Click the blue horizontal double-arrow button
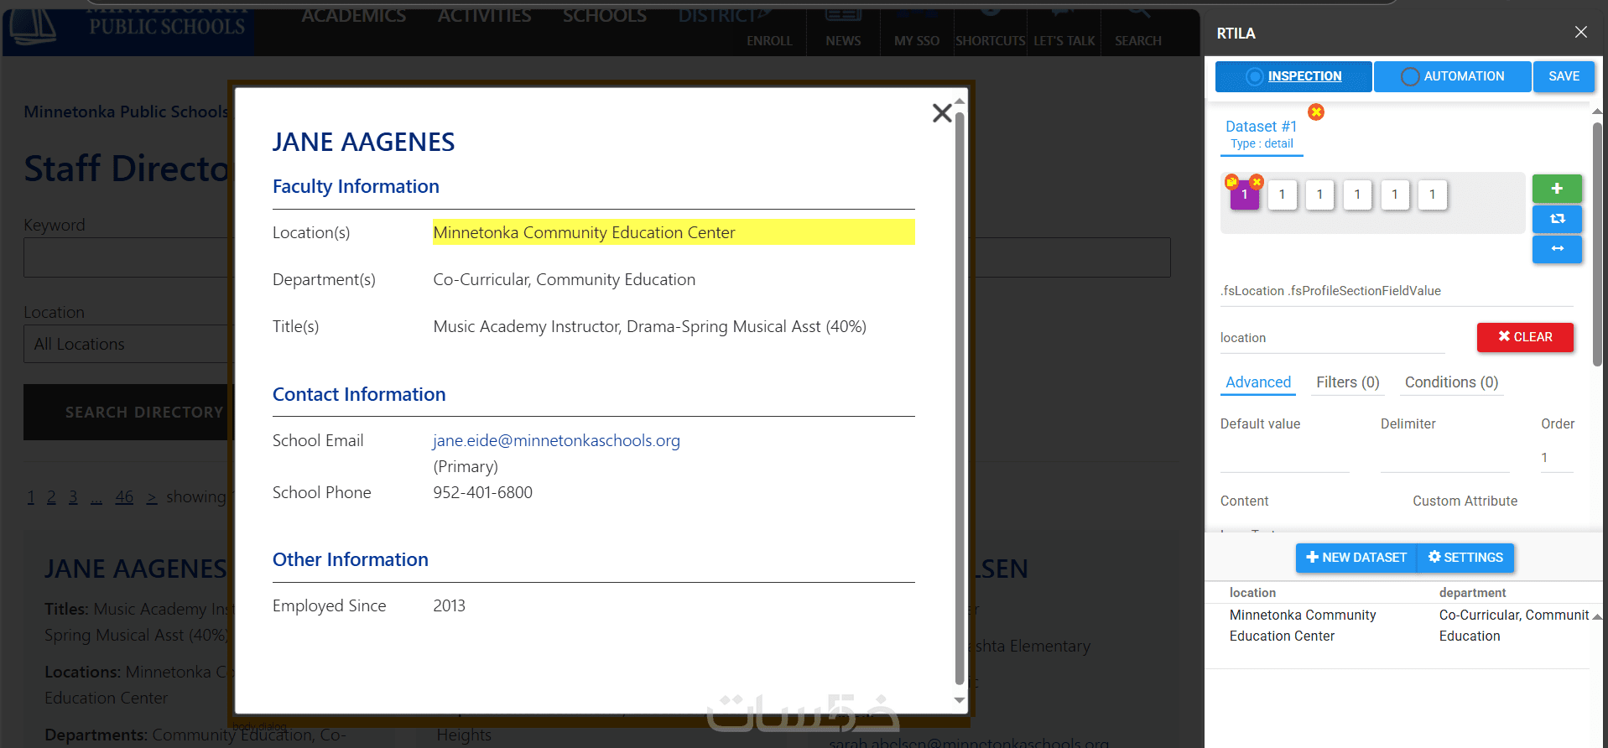Screen dimensions: 1608x748 pos(1557,249)
